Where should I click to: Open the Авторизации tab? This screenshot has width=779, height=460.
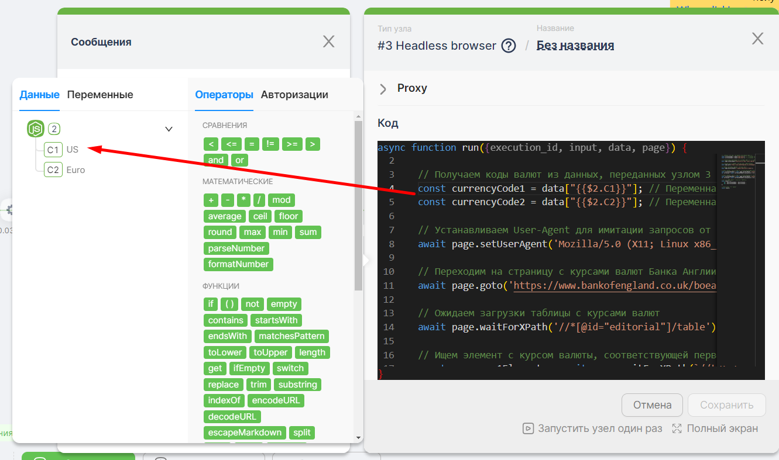(294, 95)
